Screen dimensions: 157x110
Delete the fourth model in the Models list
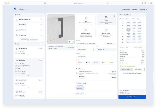41,35
